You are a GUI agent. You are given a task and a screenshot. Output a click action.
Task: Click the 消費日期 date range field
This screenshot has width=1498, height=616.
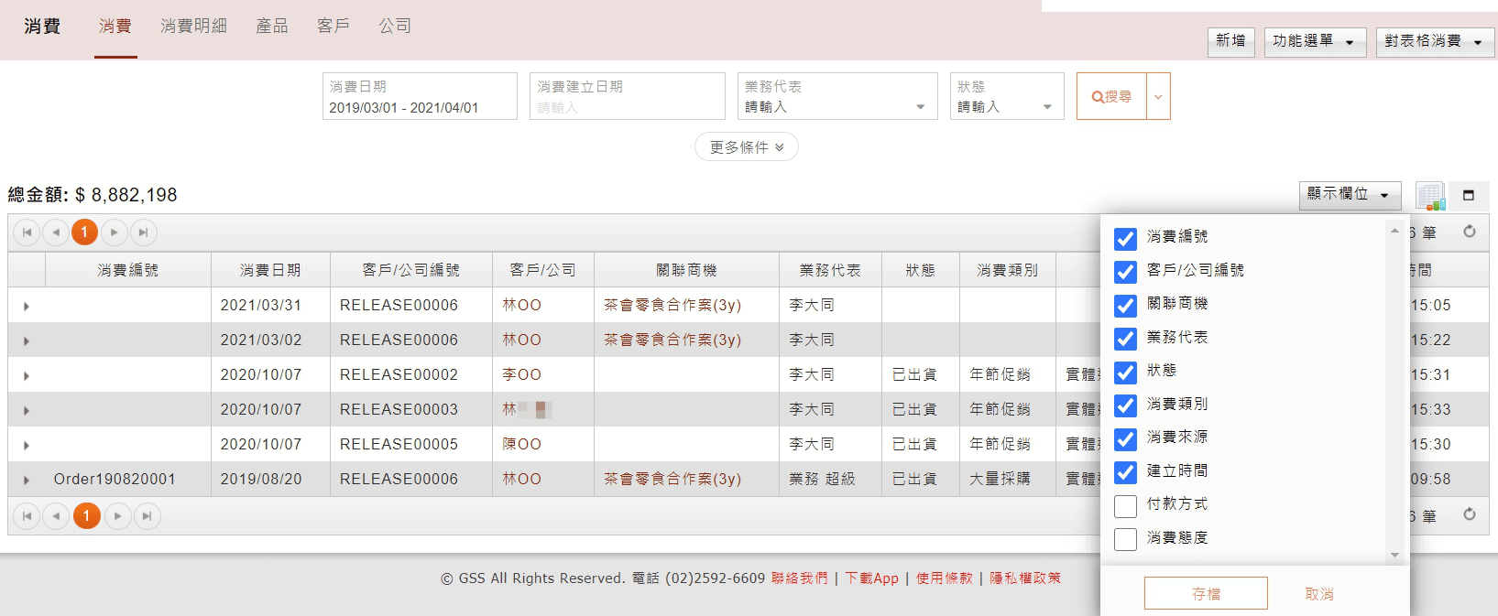coord(420,97)
